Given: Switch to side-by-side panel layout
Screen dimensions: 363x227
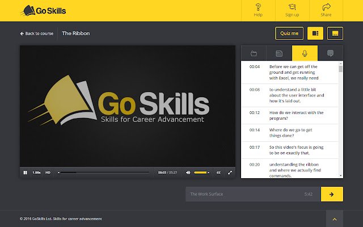Looking at the screenshot, I should pyautogui.click(x=315, y=33).
